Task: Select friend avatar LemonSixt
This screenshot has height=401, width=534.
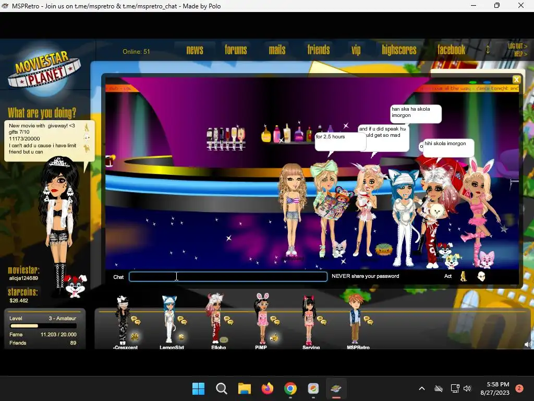Action: point(169,319)
